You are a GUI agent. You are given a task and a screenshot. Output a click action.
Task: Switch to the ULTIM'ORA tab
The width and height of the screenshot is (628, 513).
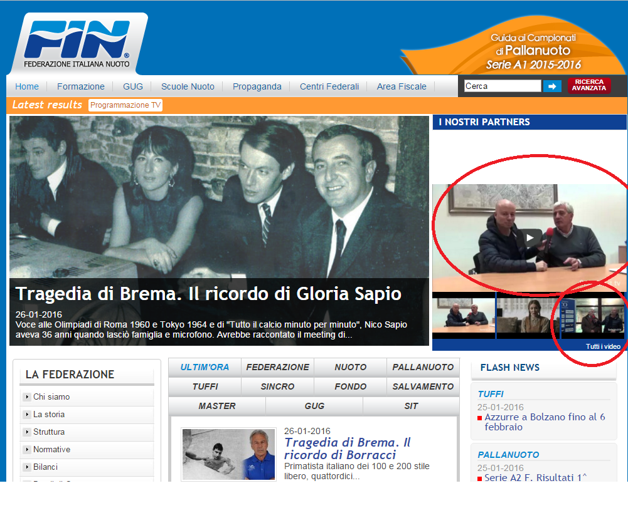[x=205, y=367]
